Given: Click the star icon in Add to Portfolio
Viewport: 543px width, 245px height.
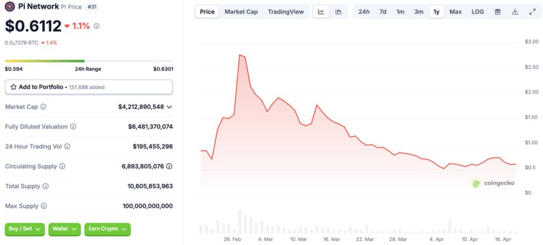Looking at the screenshot, I should [13, 87].
